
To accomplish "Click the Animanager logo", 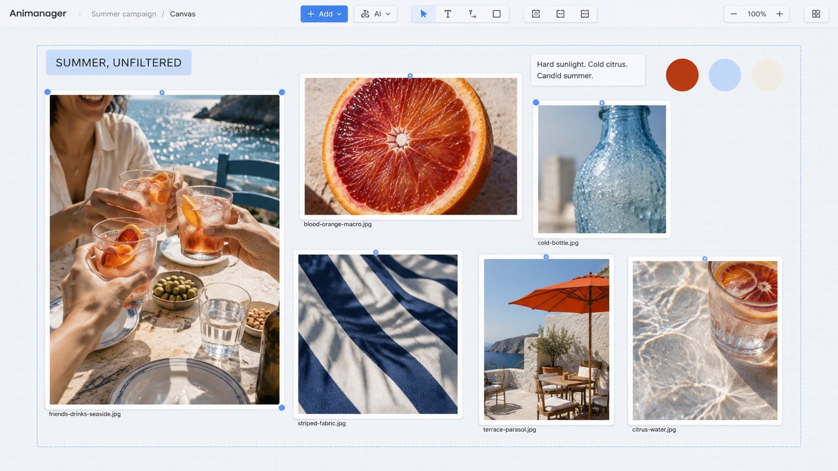I will point(38,13).
